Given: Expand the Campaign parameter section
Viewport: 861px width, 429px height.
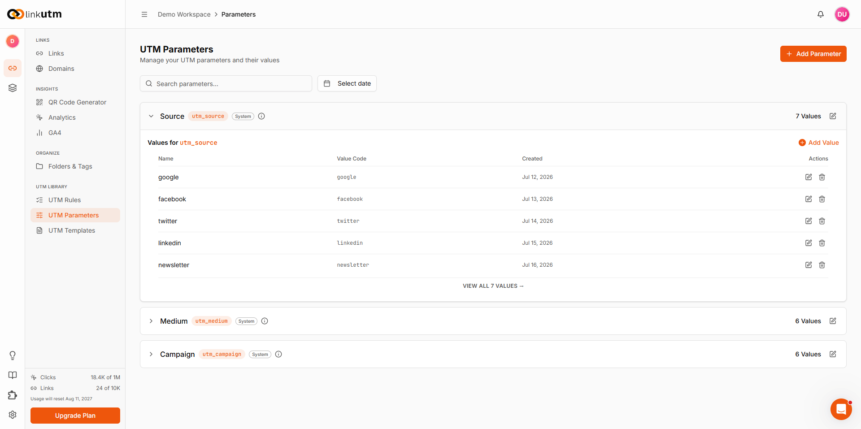Looking at the screenshot, I should pos(151,354).
